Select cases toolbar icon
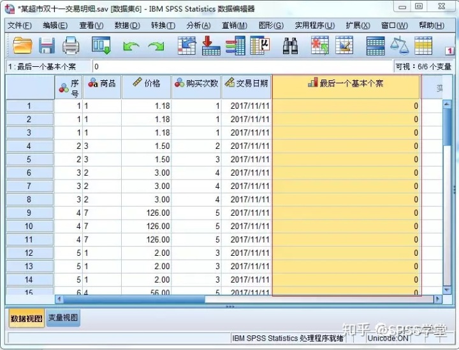 pyautogui.click(x=423, y=45)
